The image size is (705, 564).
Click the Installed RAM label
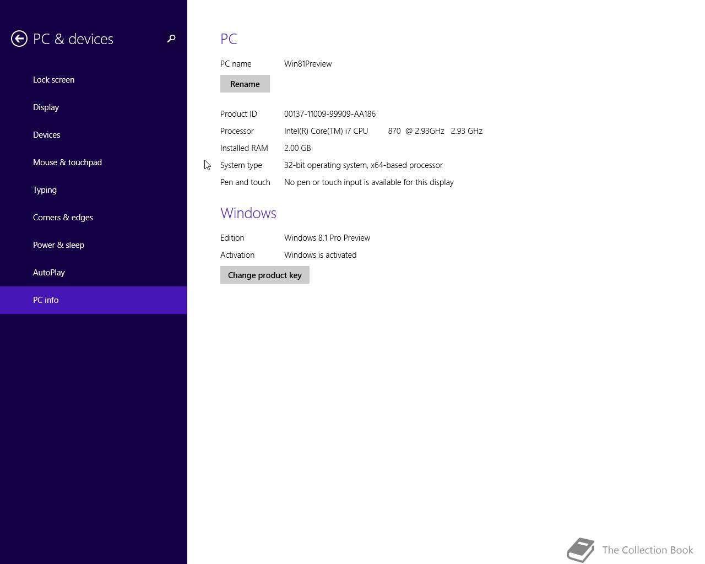click(244, 148)
